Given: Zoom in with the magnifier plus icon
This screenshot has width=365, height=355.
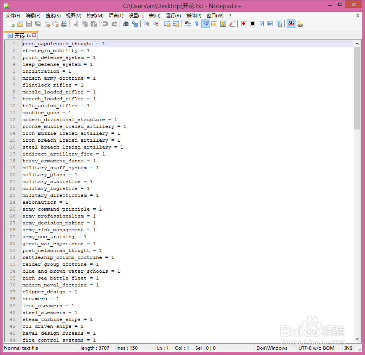Looking at the screenshot, I should click(146, 24).
